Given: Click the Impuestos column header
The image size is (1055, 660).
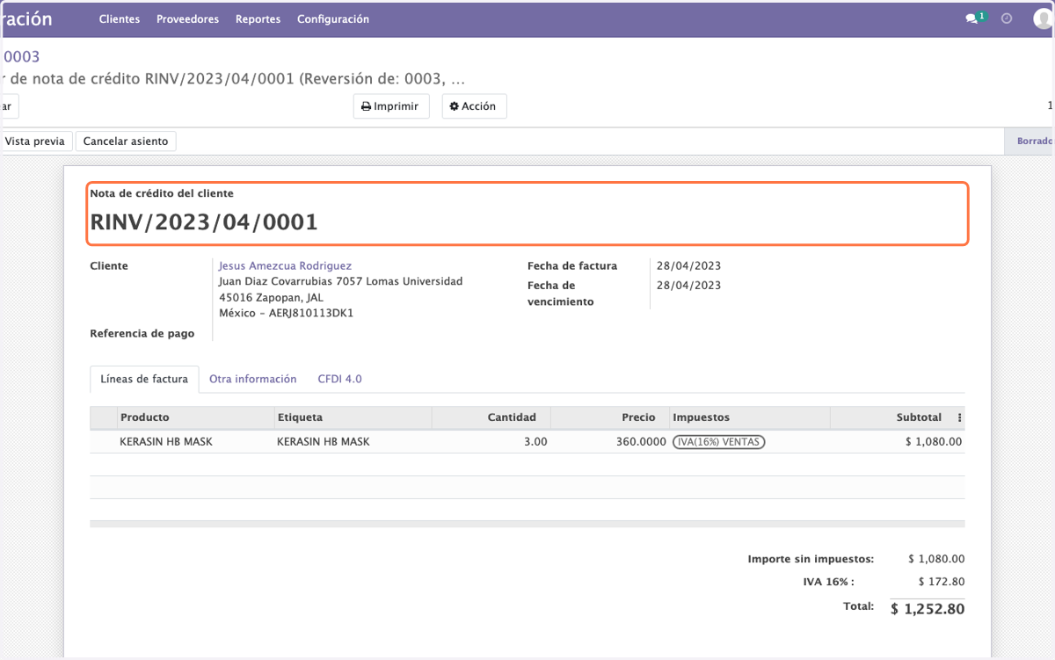Looking at the screenshot, I should pos(749,417).
